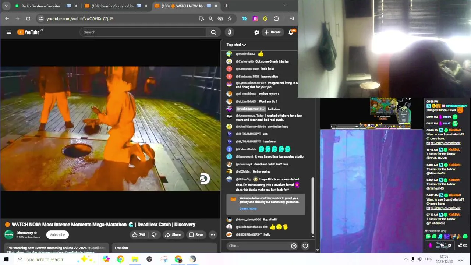This screenshot has height=265, width=471.
Task: Open site information icon in address bar
Action: (41, 18)
